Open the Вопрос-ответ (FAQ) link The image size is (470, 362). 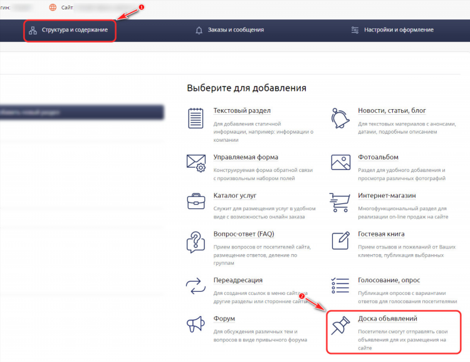tap(244, 234)
